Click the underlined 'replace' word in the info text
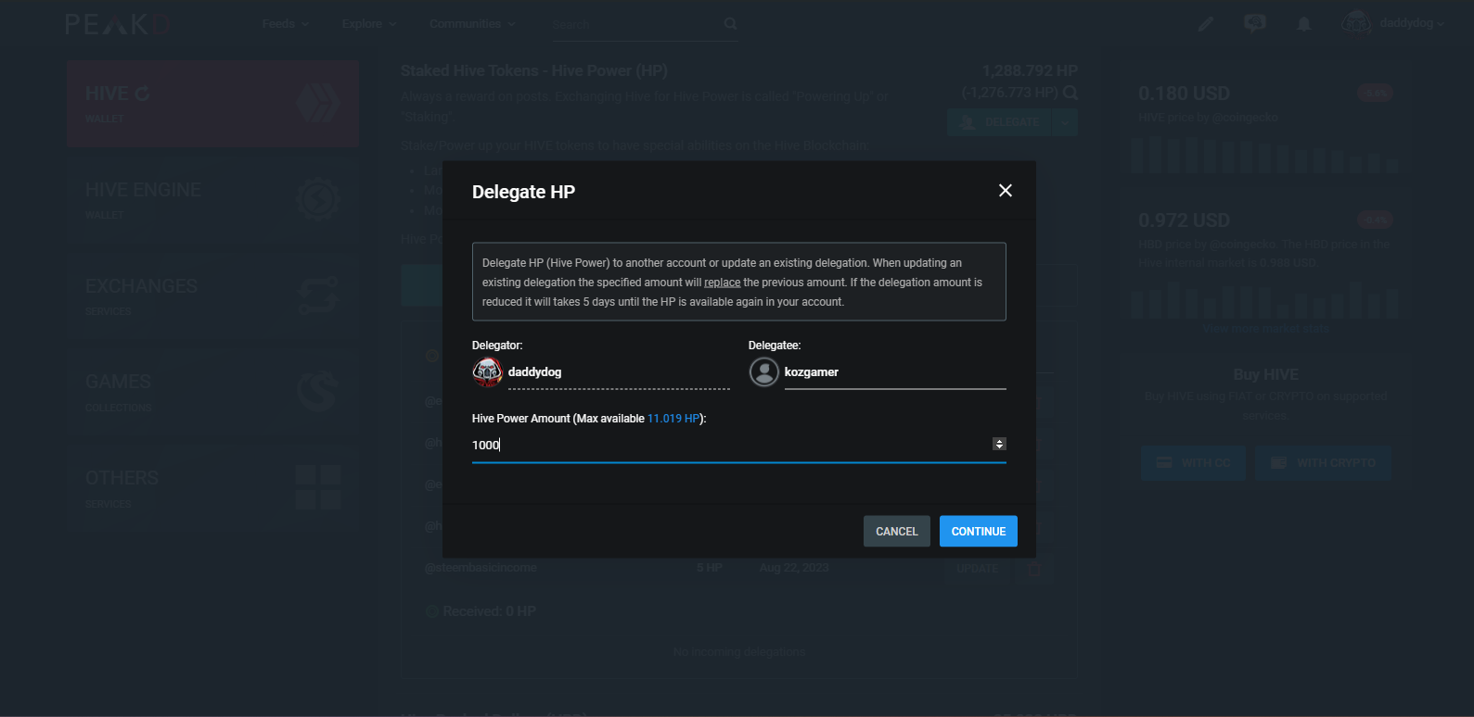Image resolution: width=1474 pixels, height=717 pixels. [x=722, y=283]
